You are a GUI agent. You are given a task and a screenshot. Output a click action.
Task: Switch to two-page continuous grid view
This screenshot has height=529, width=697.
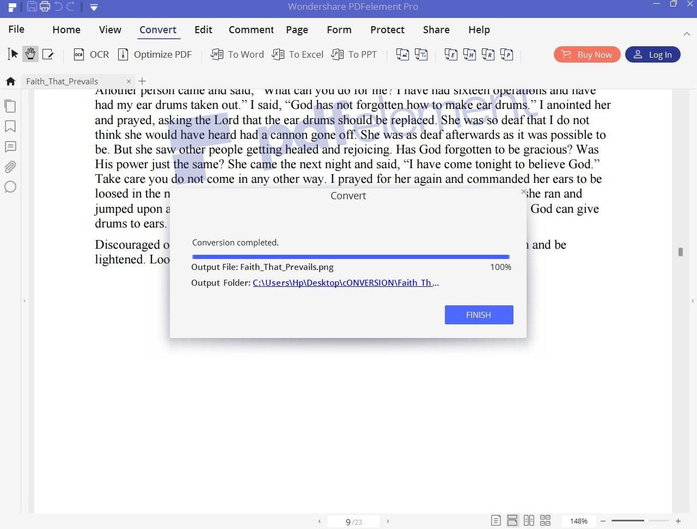coord(545,521)
